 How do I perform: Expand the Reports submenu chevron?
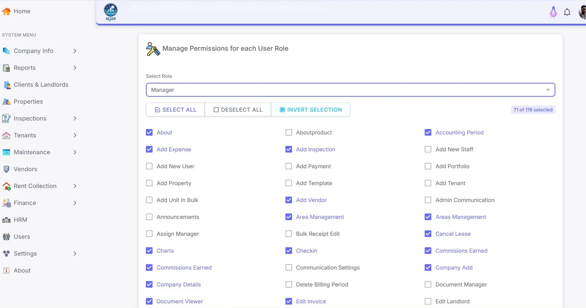tap(75, 68)
